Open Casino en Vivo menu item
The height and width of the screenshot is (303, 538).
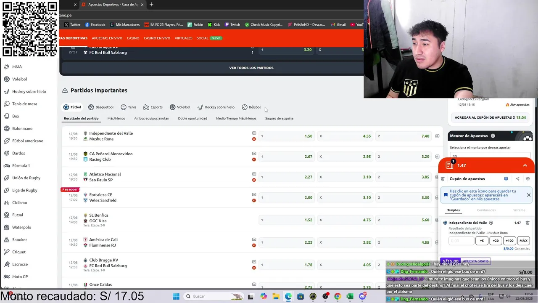point(157,38)
